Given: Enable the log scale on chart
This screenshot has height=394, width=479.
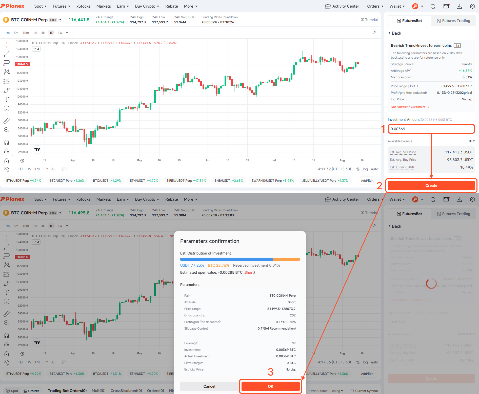Looking at the screenshot, I should pos(365,169).
